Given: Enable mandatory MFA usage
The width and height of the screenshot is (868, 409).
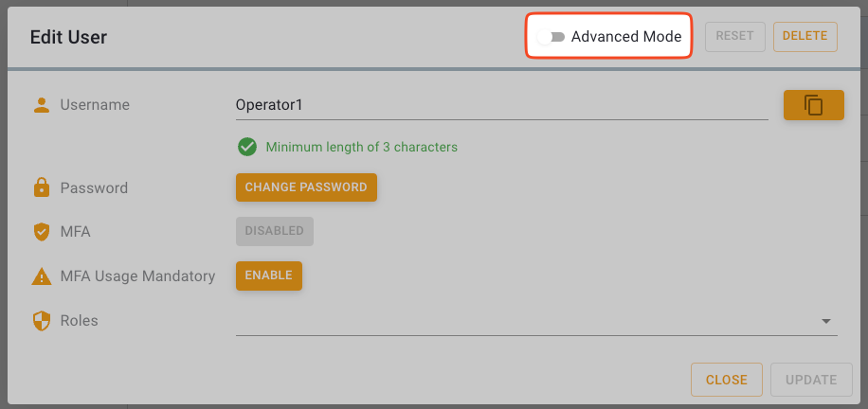Looking at the screenshot, I should (x=269, y=276).
